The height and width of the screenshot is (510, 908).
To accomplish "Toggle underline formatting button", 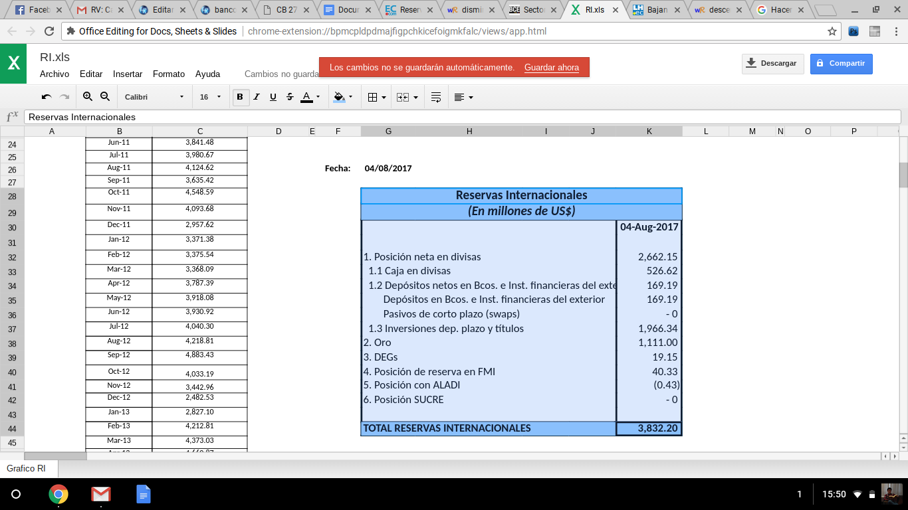I will [273, 97].
